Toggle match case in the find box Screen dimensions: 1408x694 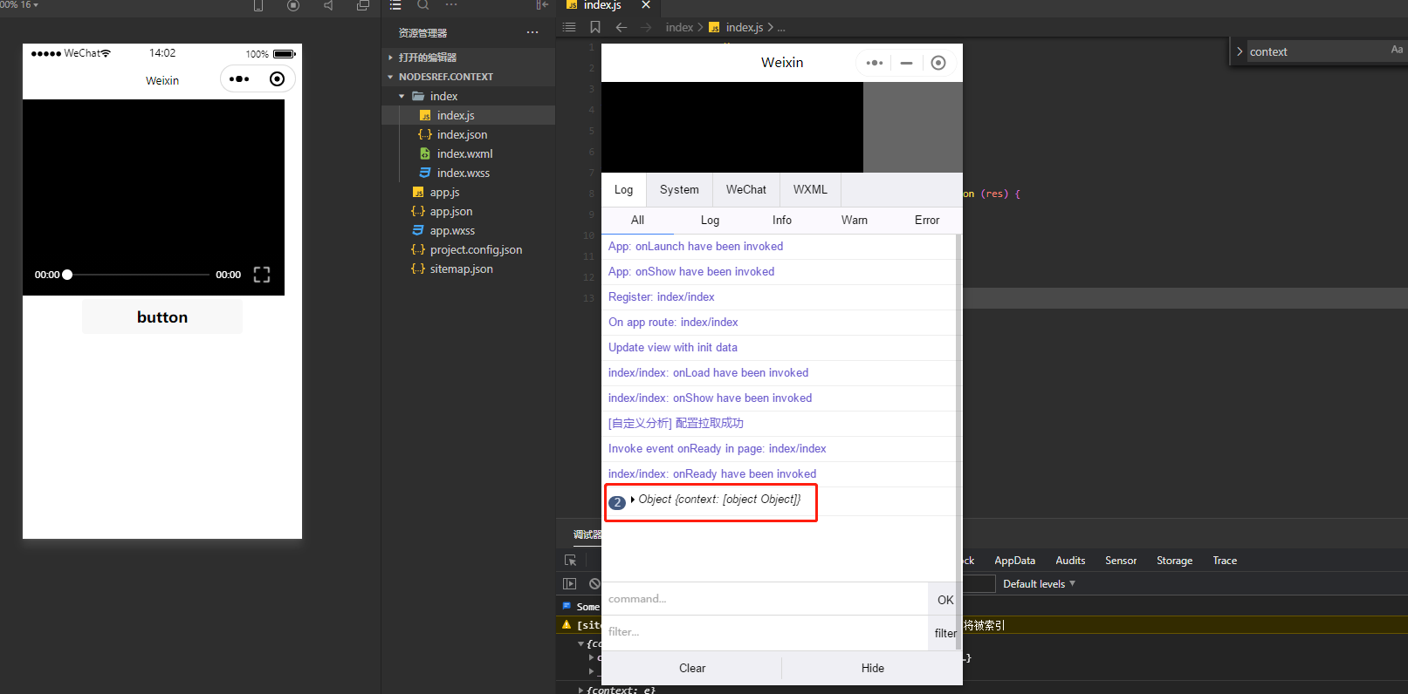click(x=1397, y=51)
